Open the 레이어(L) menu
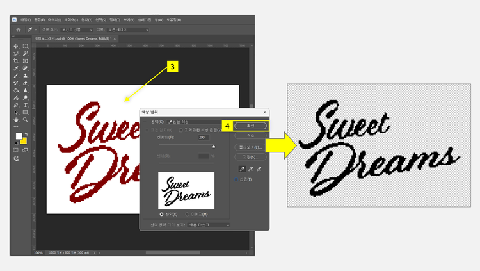Viewport: 480px width, 271px height. click(71, 20)
